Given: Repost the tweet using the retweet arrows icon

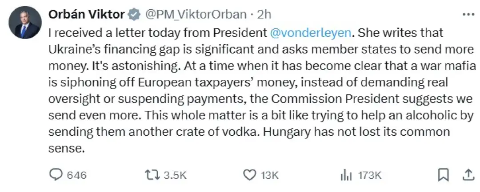Looking at the screenshot, I should [152, 175].
